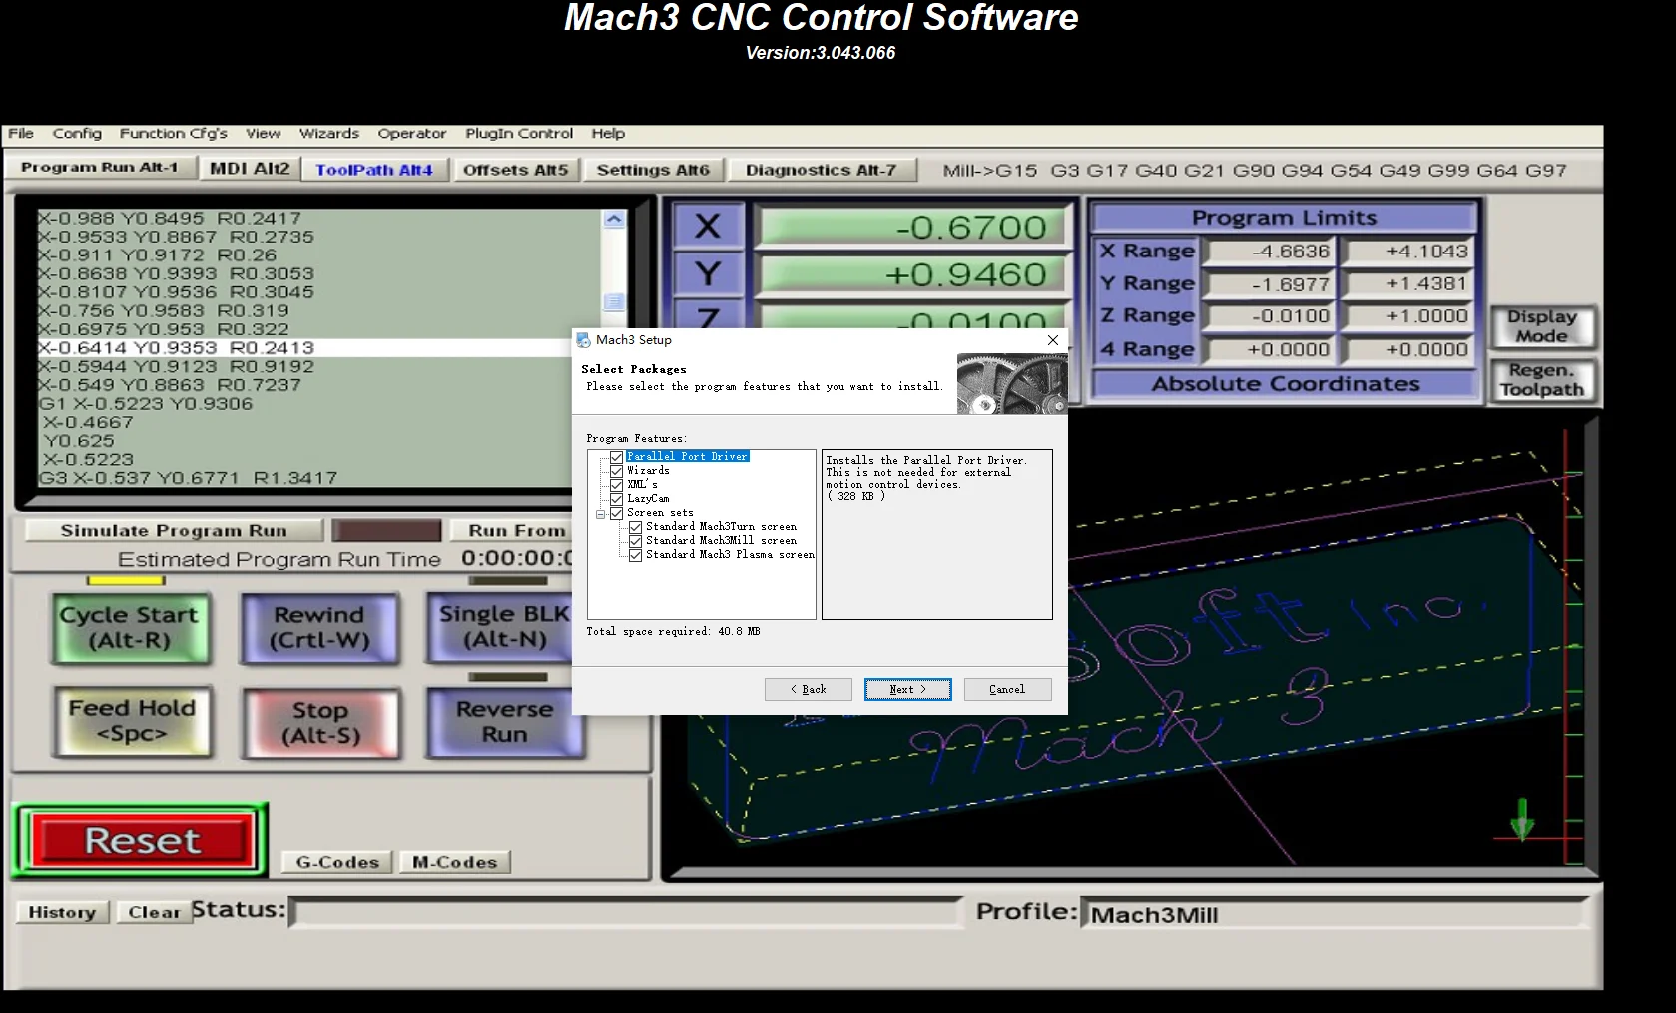Click the Reverse Run button
The image size is (1676, 1013).
pos(504,721)
